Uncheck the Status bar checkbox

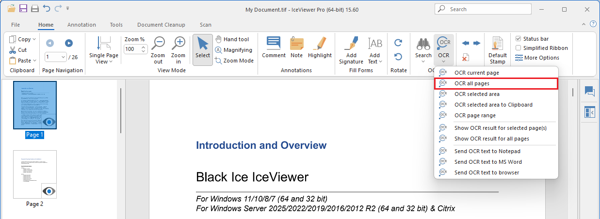(x=518, y=39)
